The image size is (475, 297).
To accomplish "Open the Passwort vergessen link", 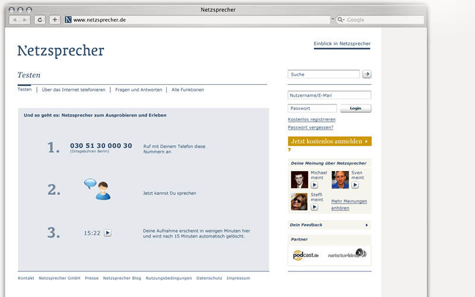I will (311, 127).
